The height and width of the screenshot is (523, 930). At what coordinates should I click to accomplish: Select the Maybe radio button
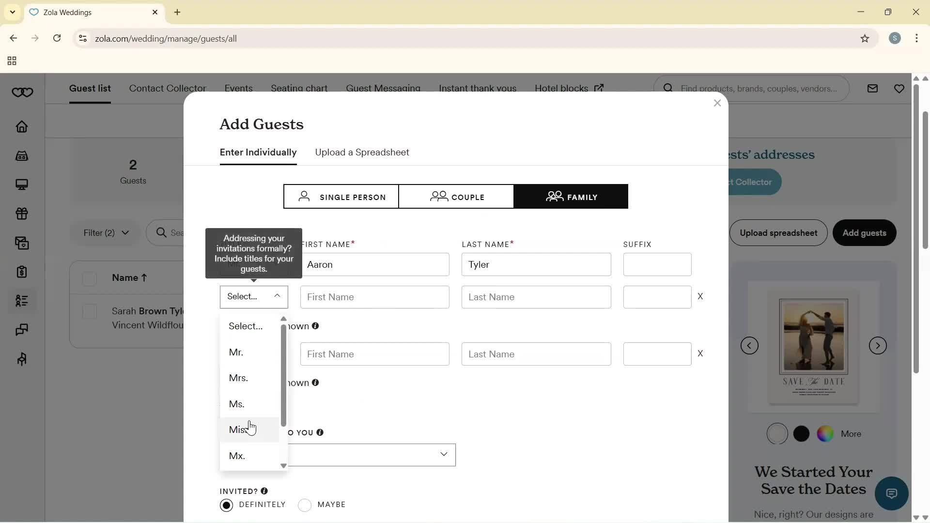coord(305,505)
